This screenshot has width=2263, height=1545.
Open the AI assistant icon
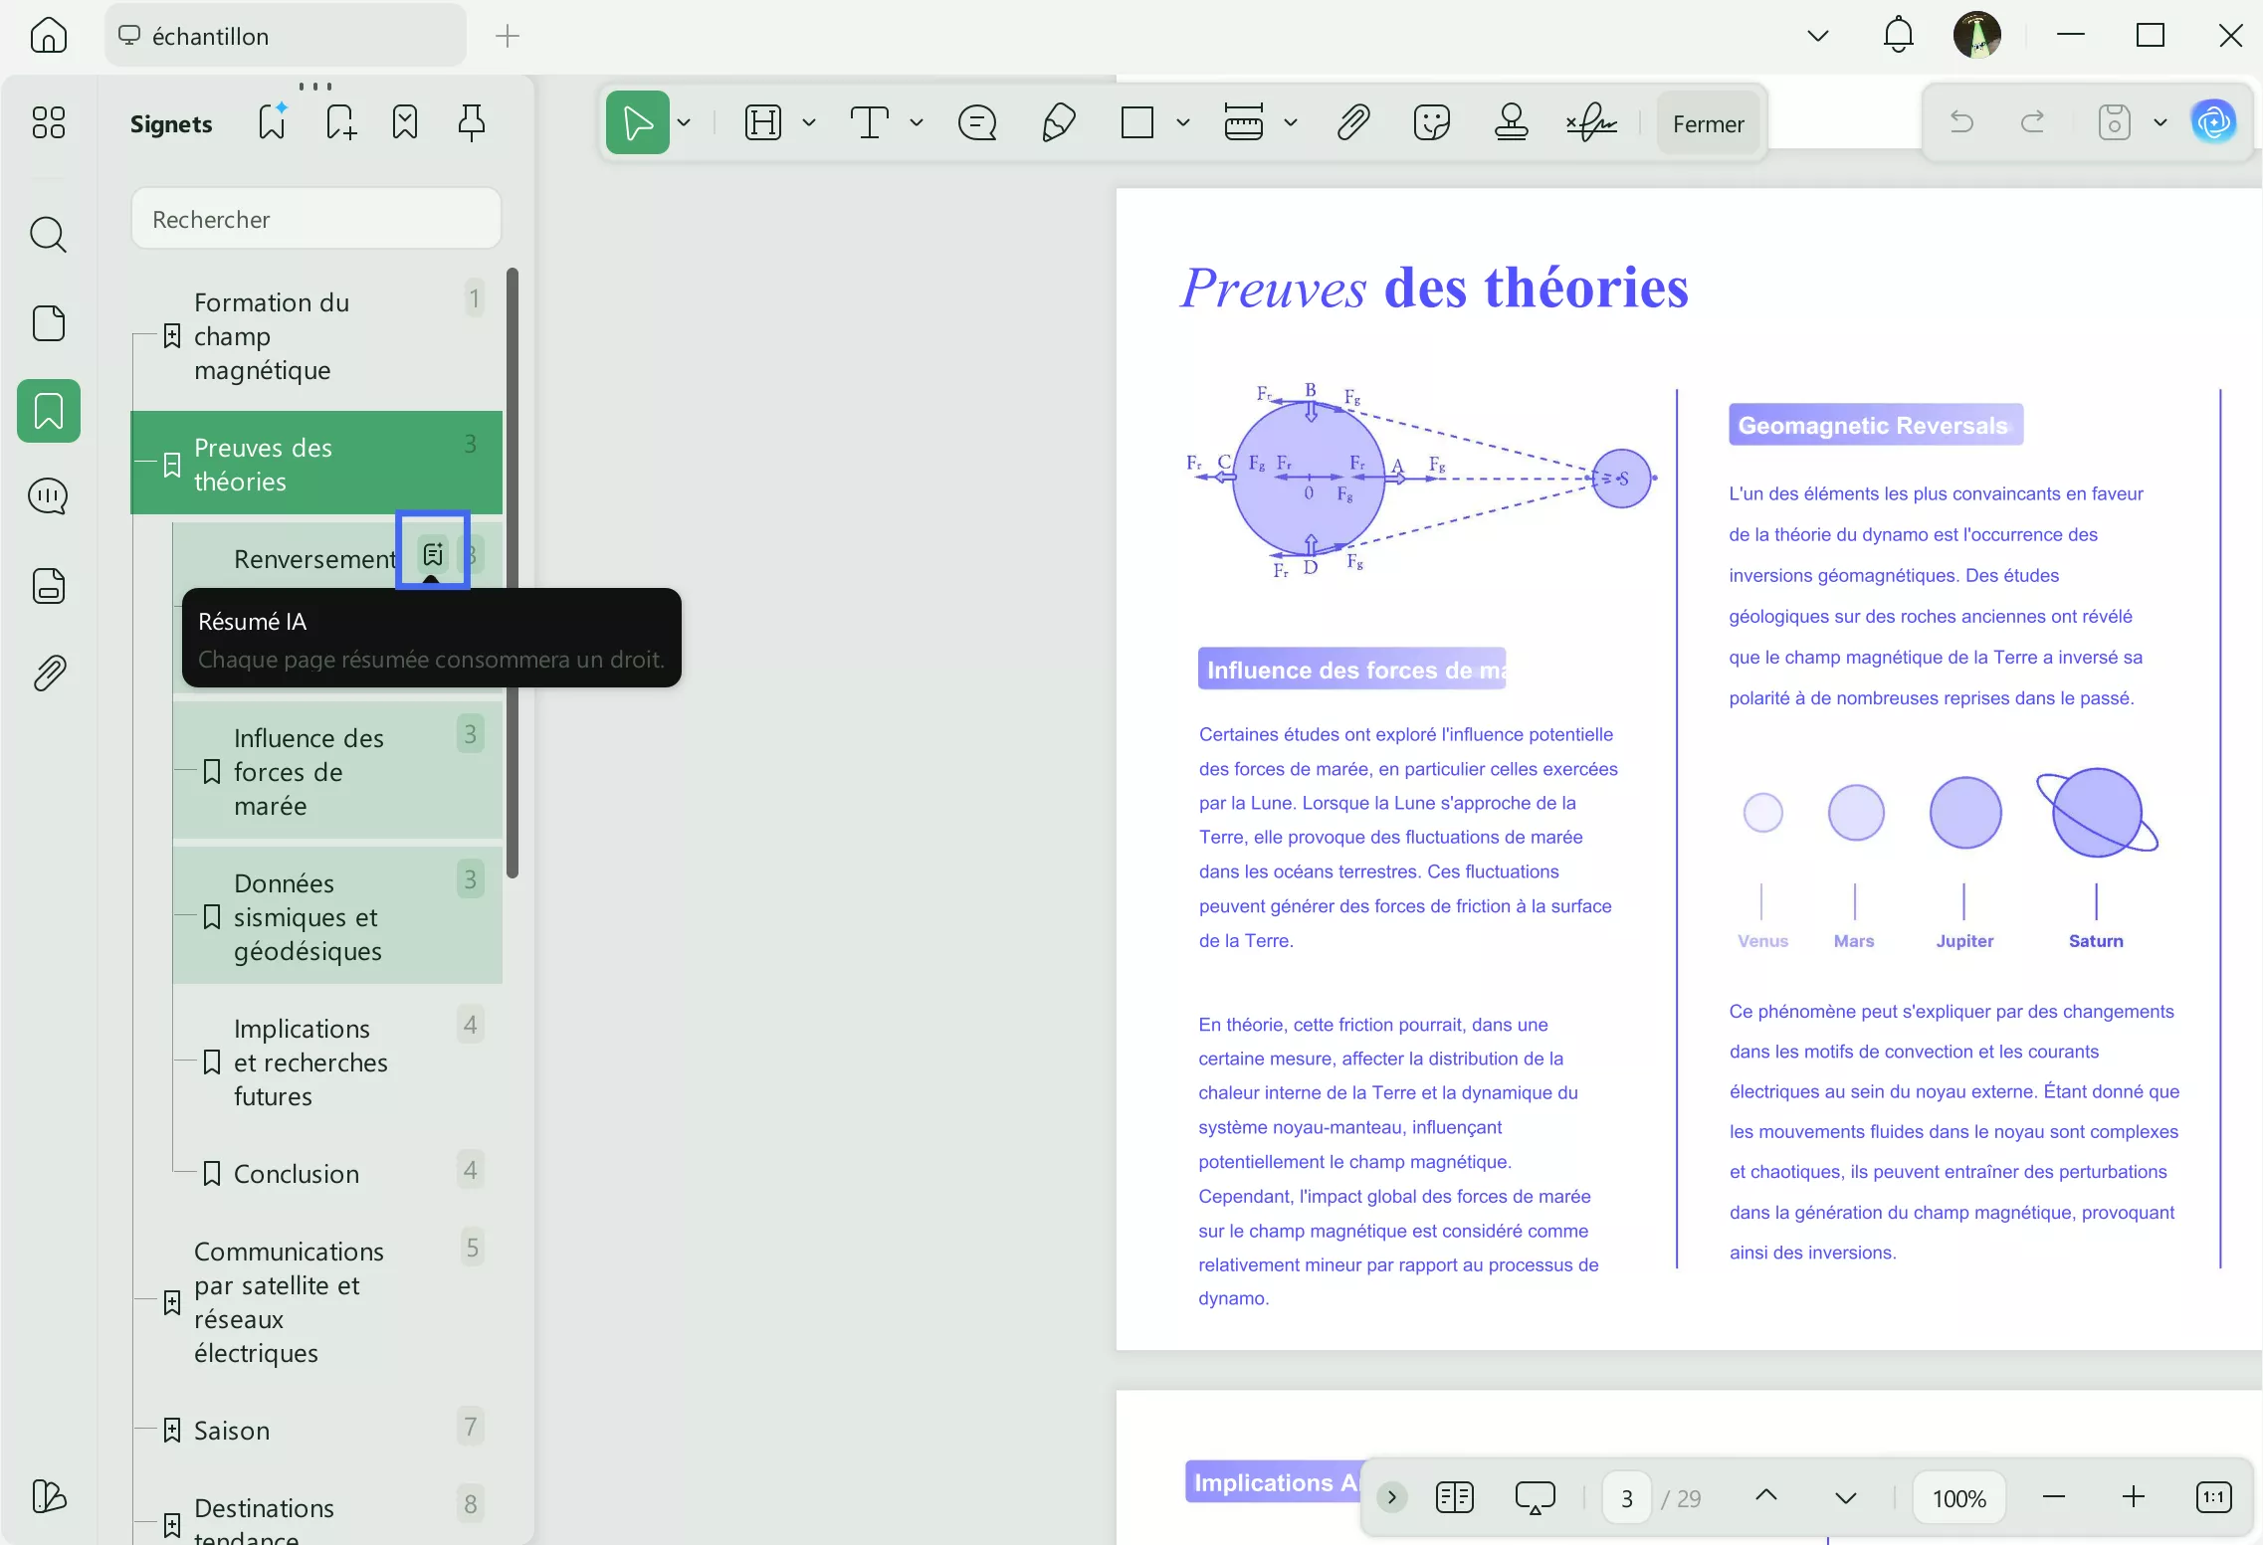[2213, 122]
